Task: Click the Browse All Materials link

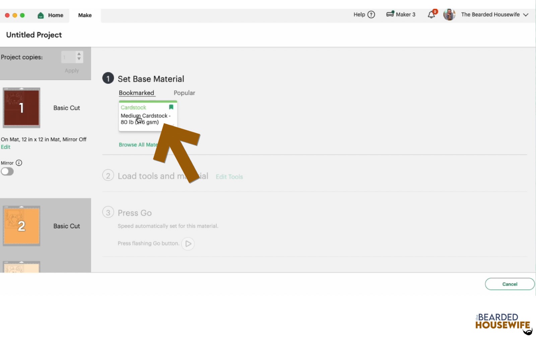Action: tap(138, 145)
